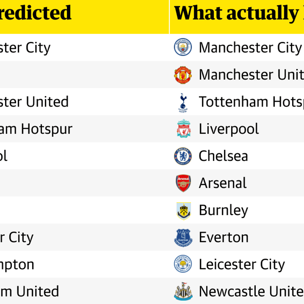
Task: Click the Tottenham Hotspur cockerel crest
Action: coord(183,102)
